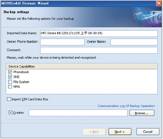Click the 'Communication Log Of Backup Operation' label
This screenshot has width=163, height=139.
[126, 106]
